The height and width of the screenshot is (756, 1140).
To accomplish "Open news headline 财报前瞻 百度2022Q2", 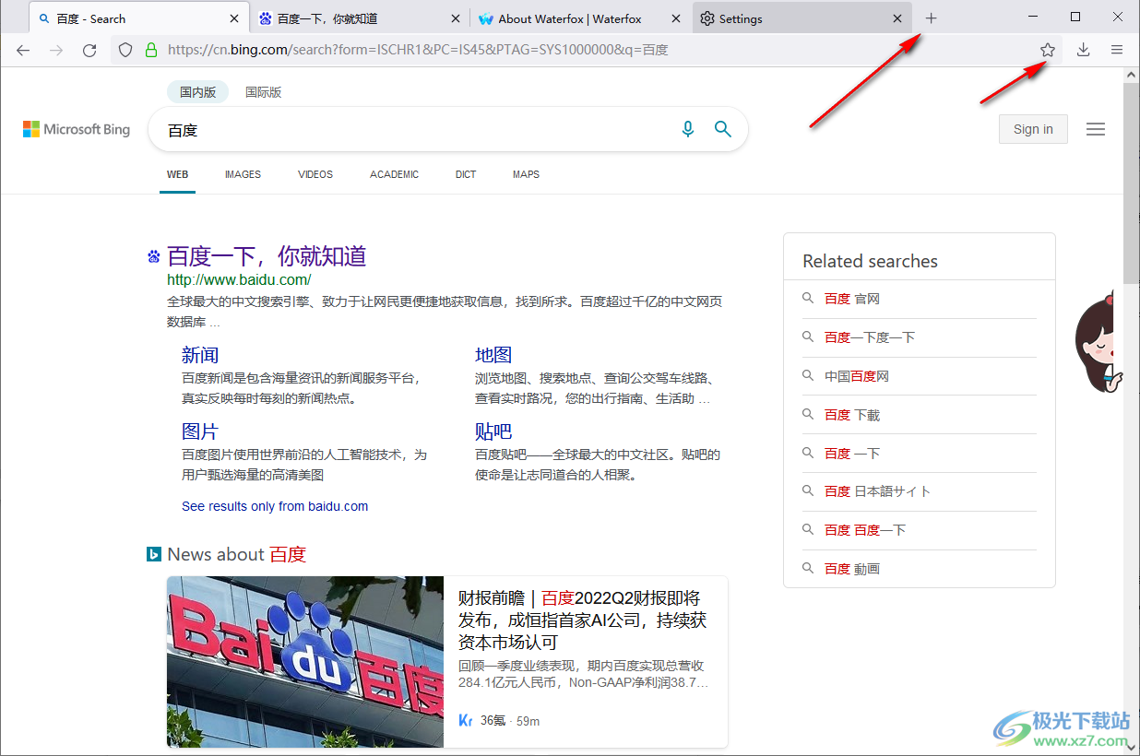I will 582,620.
